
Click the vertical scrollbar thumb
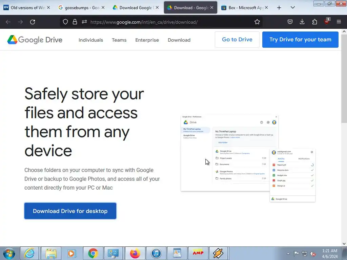[x=344, y=79]
